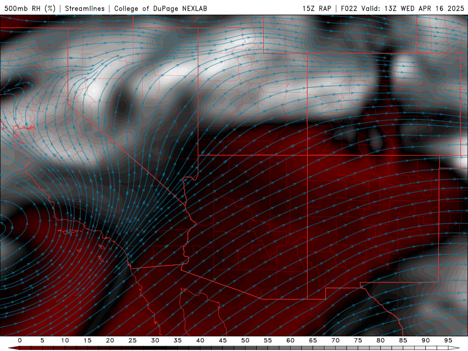468x351 pixels.
Task: Click the 'F022' forecast hour label
Action: (x=349, y=8)
